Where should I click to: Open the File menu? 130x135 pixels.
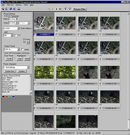3,5
